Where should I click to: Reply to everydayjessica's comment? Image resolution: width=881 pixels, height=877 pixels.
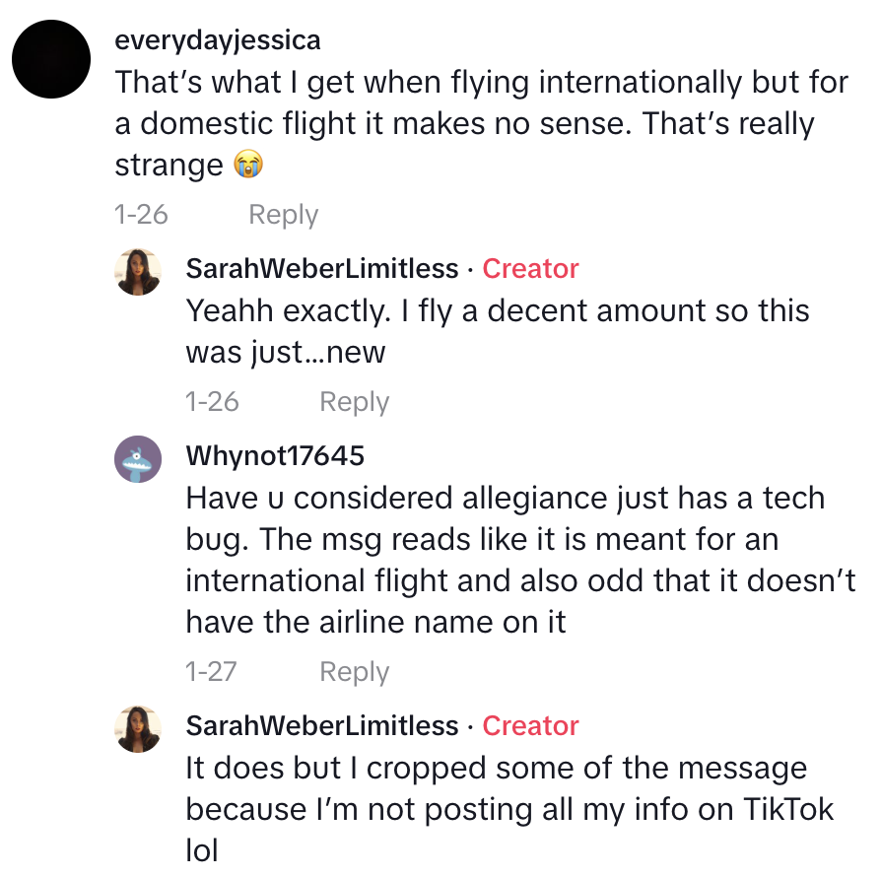(283, 215)
